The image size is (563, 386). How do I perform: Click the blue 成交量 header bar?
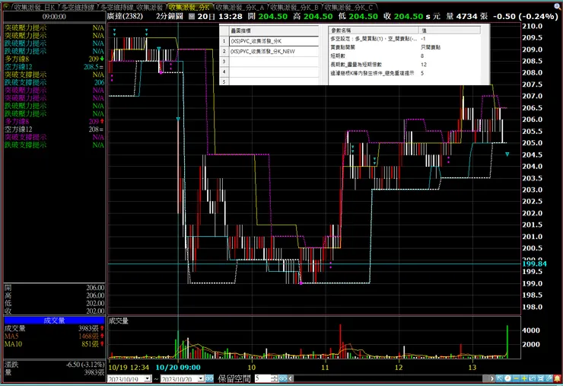pyautogui.click(x=54, y=321)
